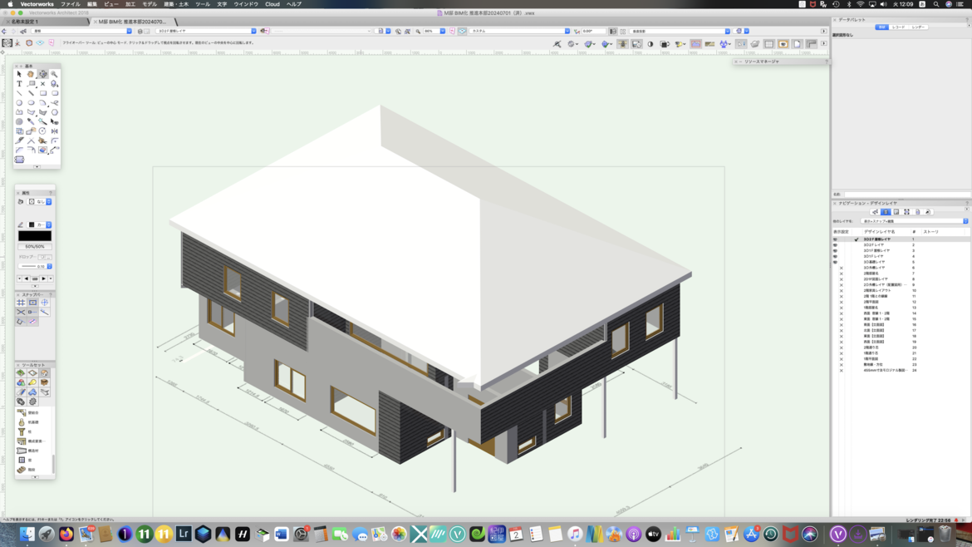This screenshot has width=972, height=547.
Task: Open Design Layers tab icon in Navigation palette
Action: [x=886, y=212]
